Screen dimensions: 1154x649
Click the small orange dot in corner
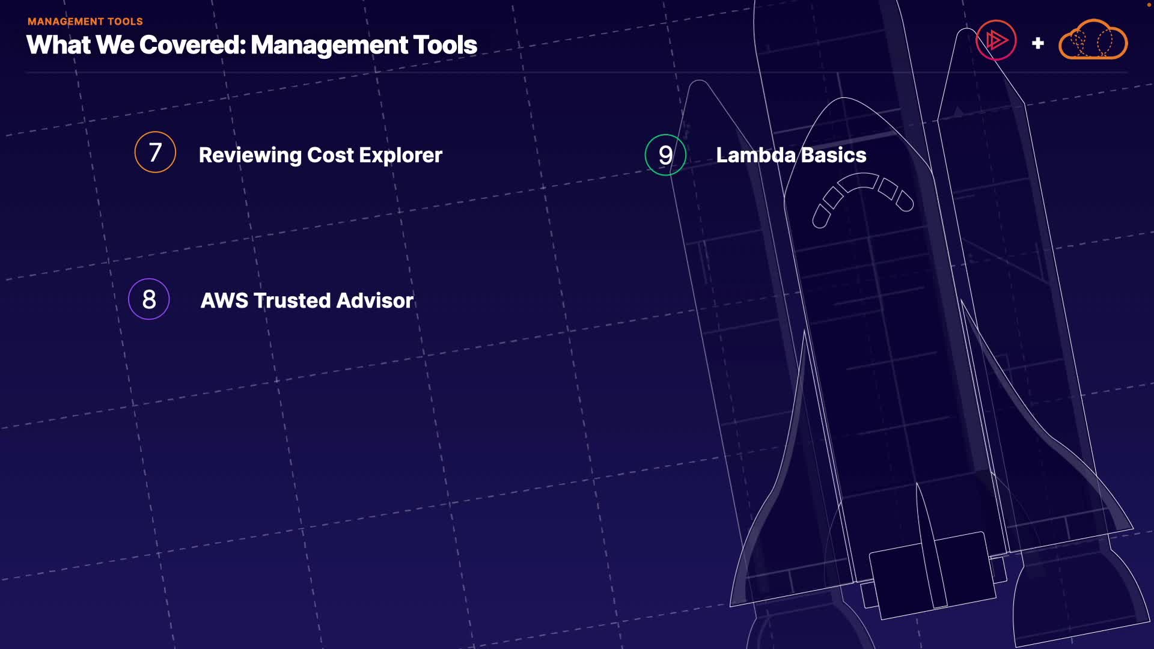point(1149,5)
